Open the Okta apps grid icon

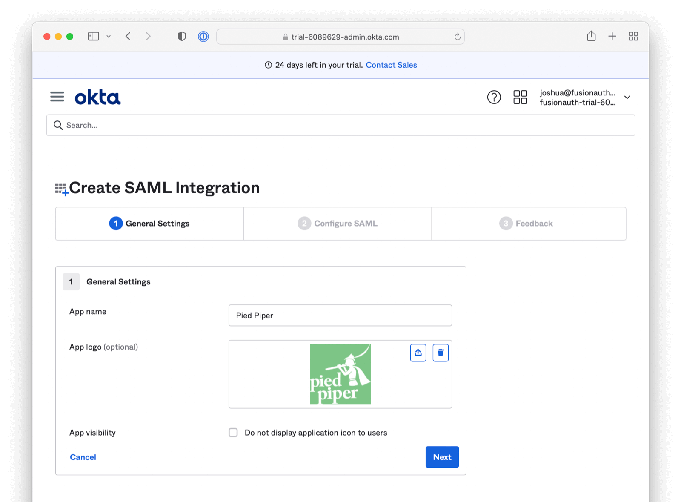click(x=520, y=97)
